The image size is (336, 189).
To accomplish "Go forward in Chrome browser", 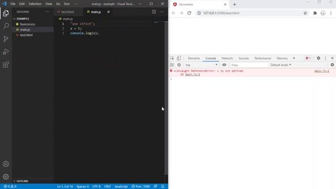I will tap(181, 13).
